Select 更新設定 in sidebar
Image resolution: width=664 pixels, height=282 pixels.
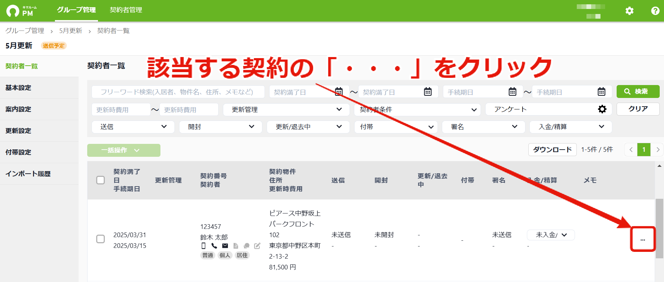tap(39, 131)
